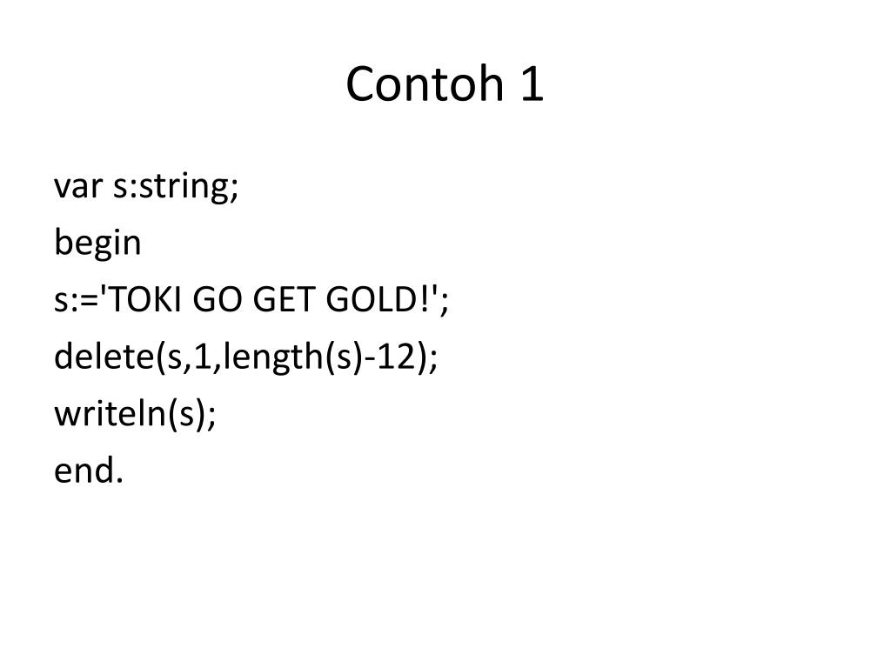Screen dimensions: 891x668
Task: Click the word "GOLD!" in the string
Action: [378, 299]
